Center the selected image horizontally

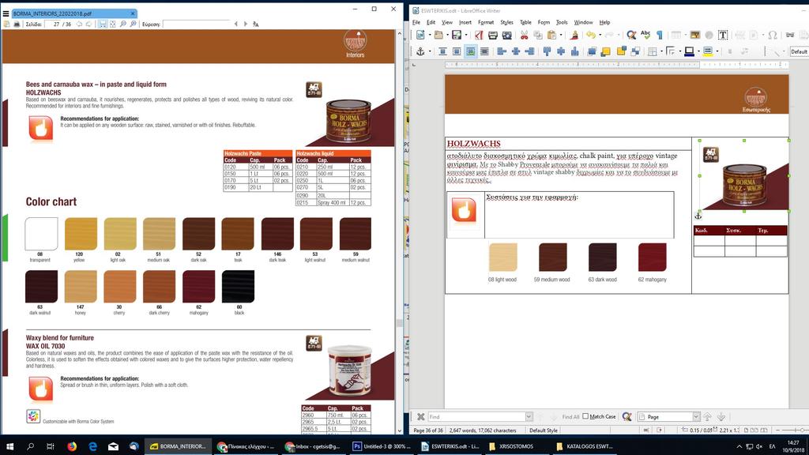tap(515, 51)
